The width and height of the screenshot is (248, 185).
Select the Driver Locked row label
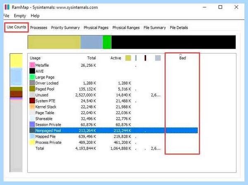[47, 83]
